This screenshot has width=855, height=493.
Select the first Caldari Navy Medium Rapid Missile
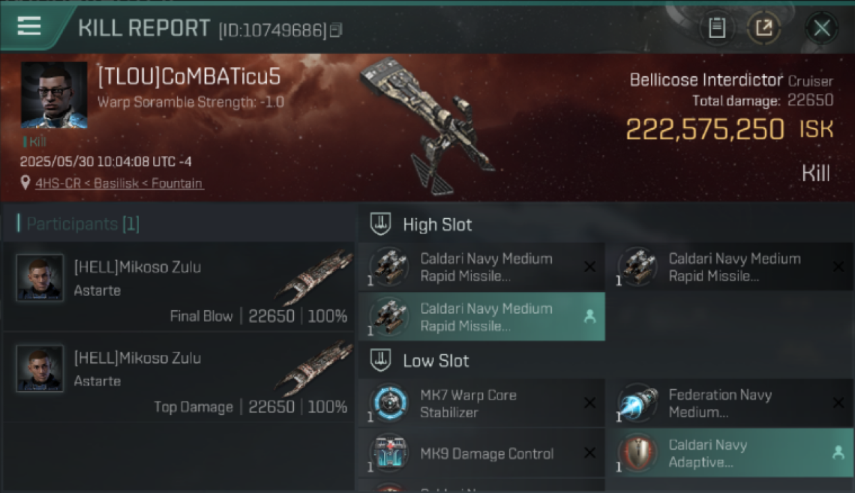[481, 267]
